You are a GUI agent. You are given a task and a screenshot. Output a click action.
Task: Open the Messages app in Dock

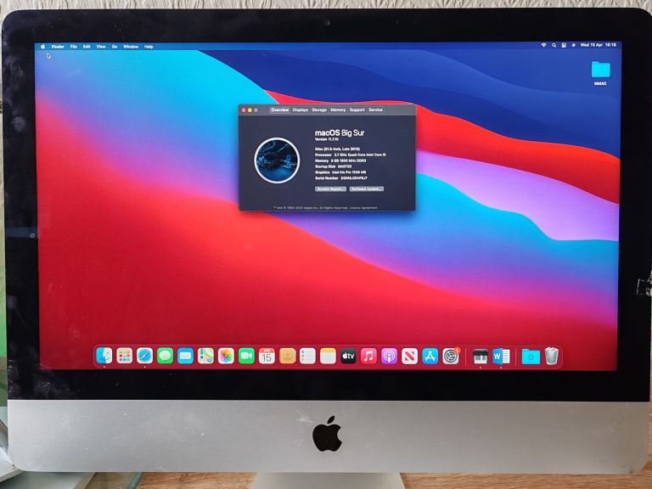click(x=165, y=357)
